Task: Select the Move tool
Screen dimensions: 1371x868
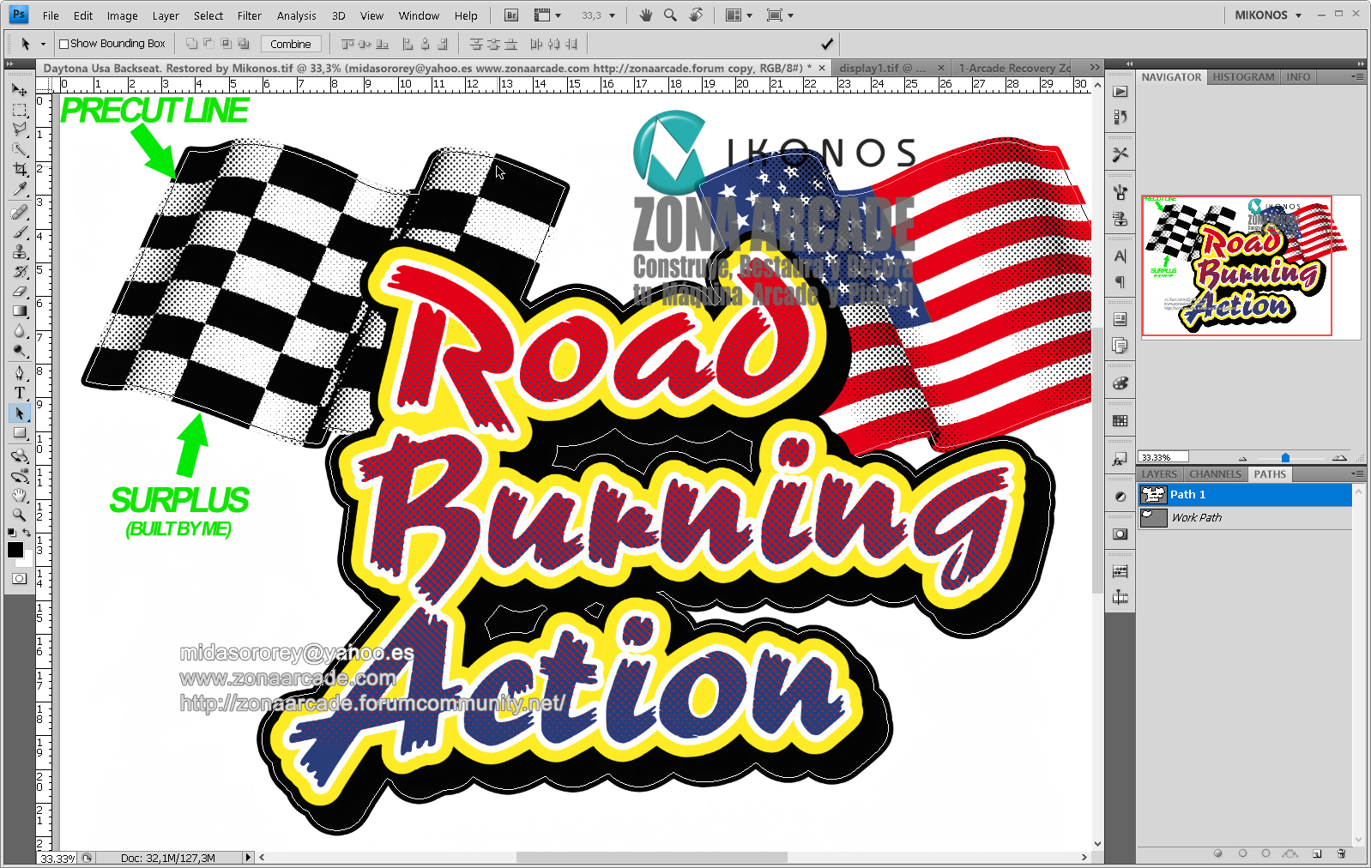Action: point(19,90)
